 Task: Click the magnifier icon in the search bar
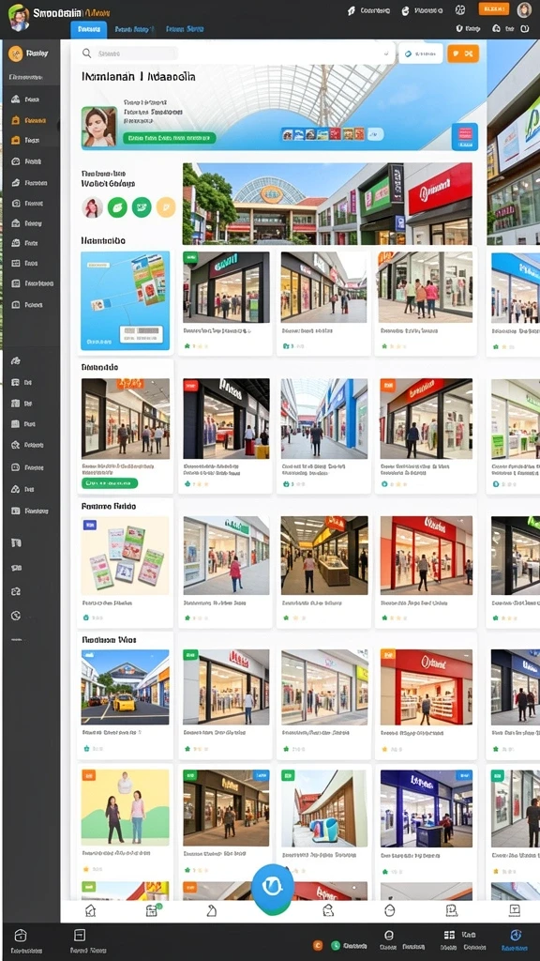tap(87, 53)
